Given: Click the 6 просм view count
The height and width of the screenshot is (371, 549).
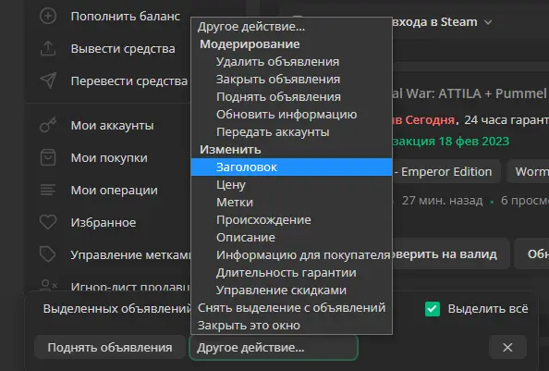Looking at the screenshot, I should pyautogui.click(x=524, y=201).
